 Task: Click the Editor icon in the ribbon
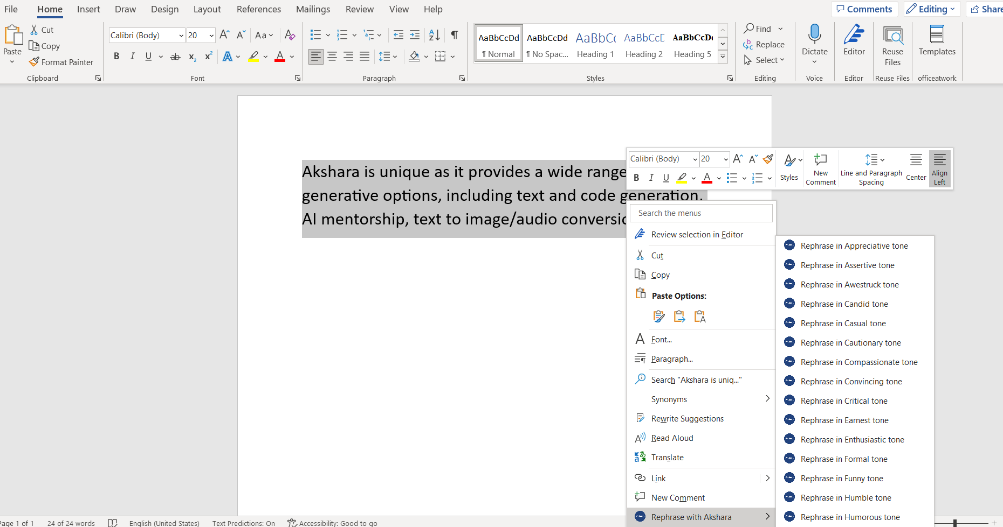(854, 40)
